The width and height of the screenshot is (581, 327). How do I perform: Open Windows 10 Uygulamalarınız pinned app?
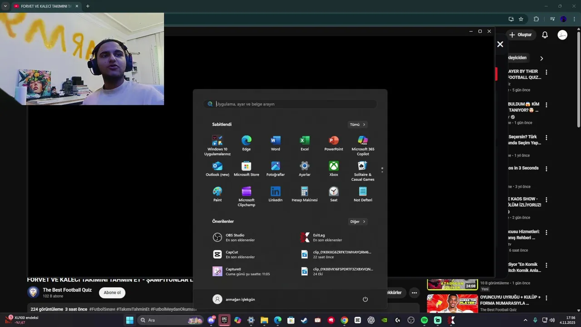click(x=217, y=145)
